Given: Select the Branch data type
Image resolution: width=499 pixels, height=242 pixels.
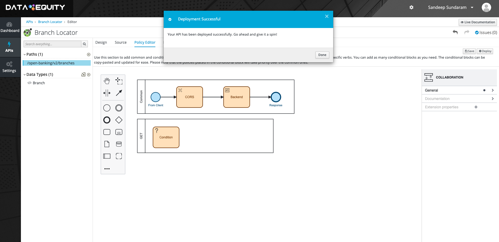Looking at the screenshot, I should pos(39,83).
